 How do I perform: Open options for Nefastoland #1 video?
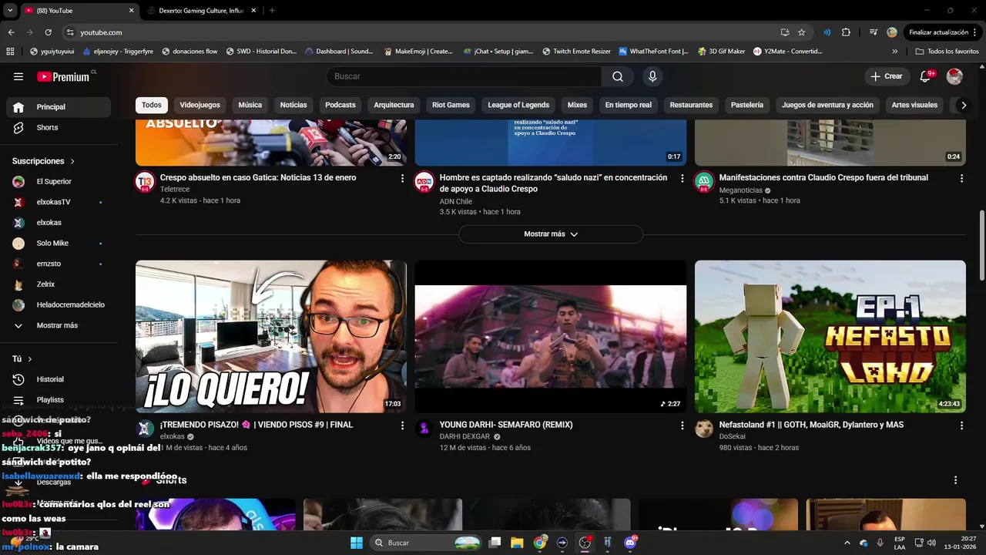click(961, 425)
